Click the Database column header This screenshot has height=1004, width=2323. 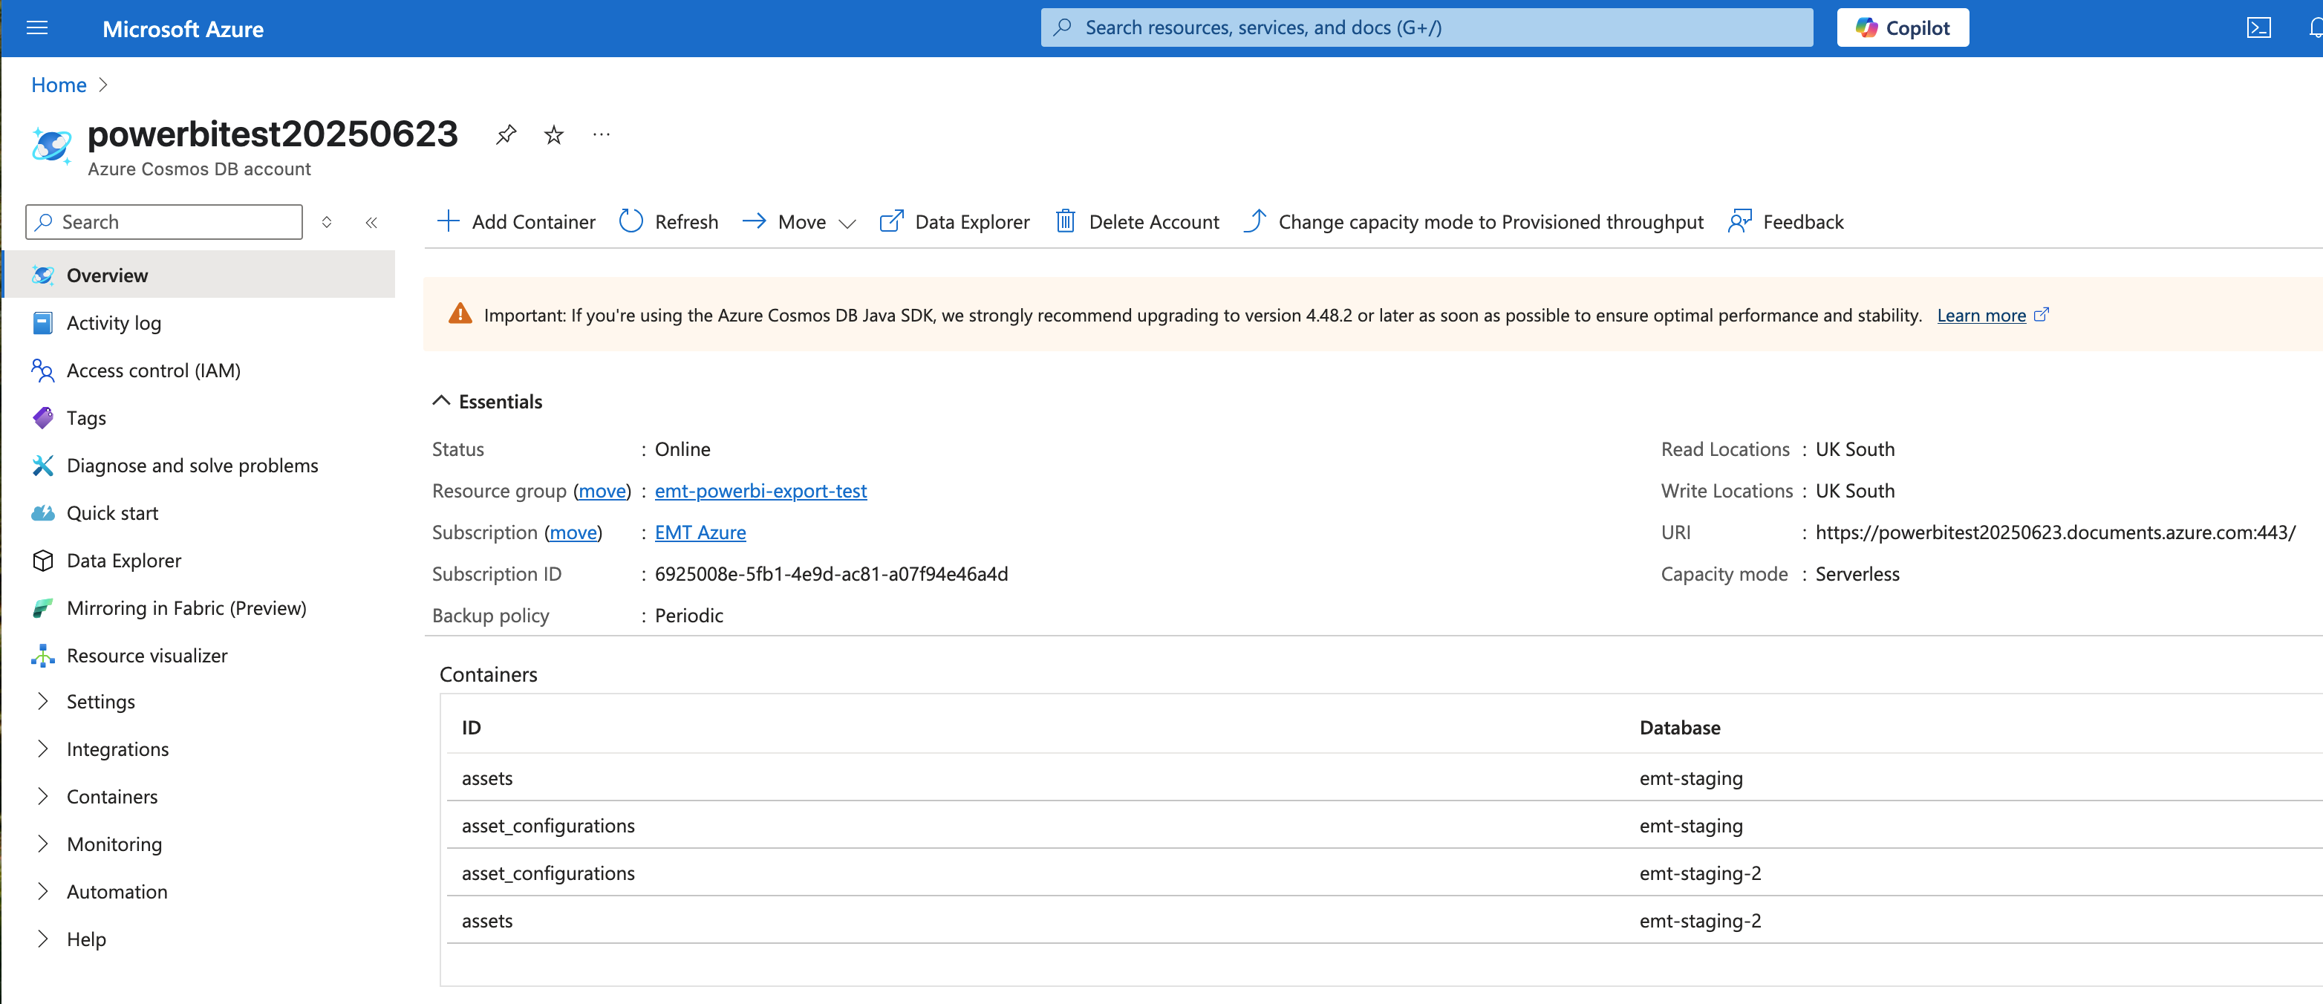[x=1680, y=728]
